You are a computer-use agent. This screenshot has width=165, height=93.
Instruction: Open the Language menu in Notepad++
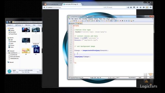[90, 19]
